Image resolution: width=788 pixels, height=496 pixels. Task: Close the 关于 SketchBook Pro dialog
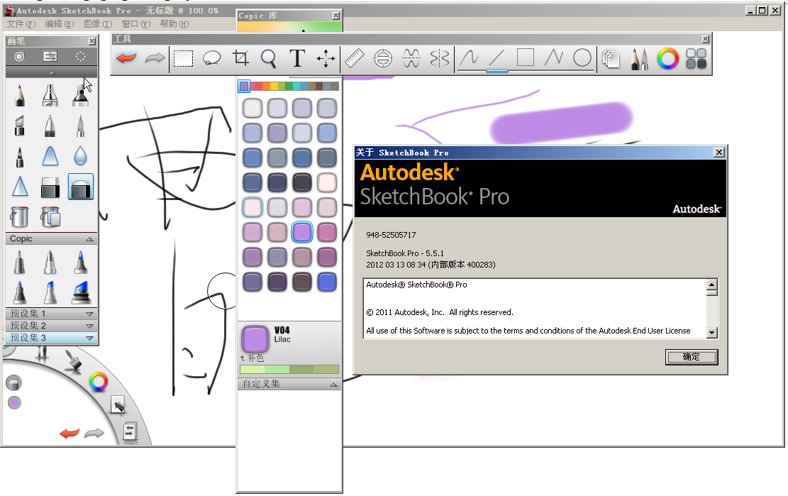[x=719, y=153]
